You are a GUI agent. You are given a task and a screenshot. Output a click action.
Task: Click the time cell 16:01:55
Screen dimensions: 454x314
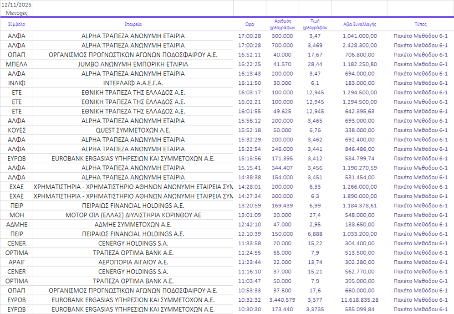[x=249, y=111]
